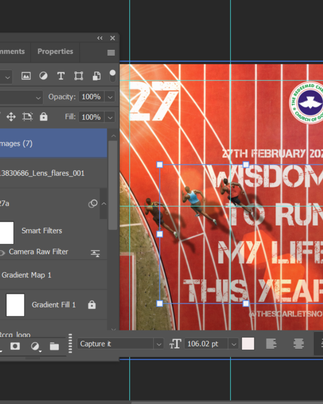Click the smart filter indicator on 27a
The height and width of the screenshot is (404, 323).
click(x=93, y=204)
